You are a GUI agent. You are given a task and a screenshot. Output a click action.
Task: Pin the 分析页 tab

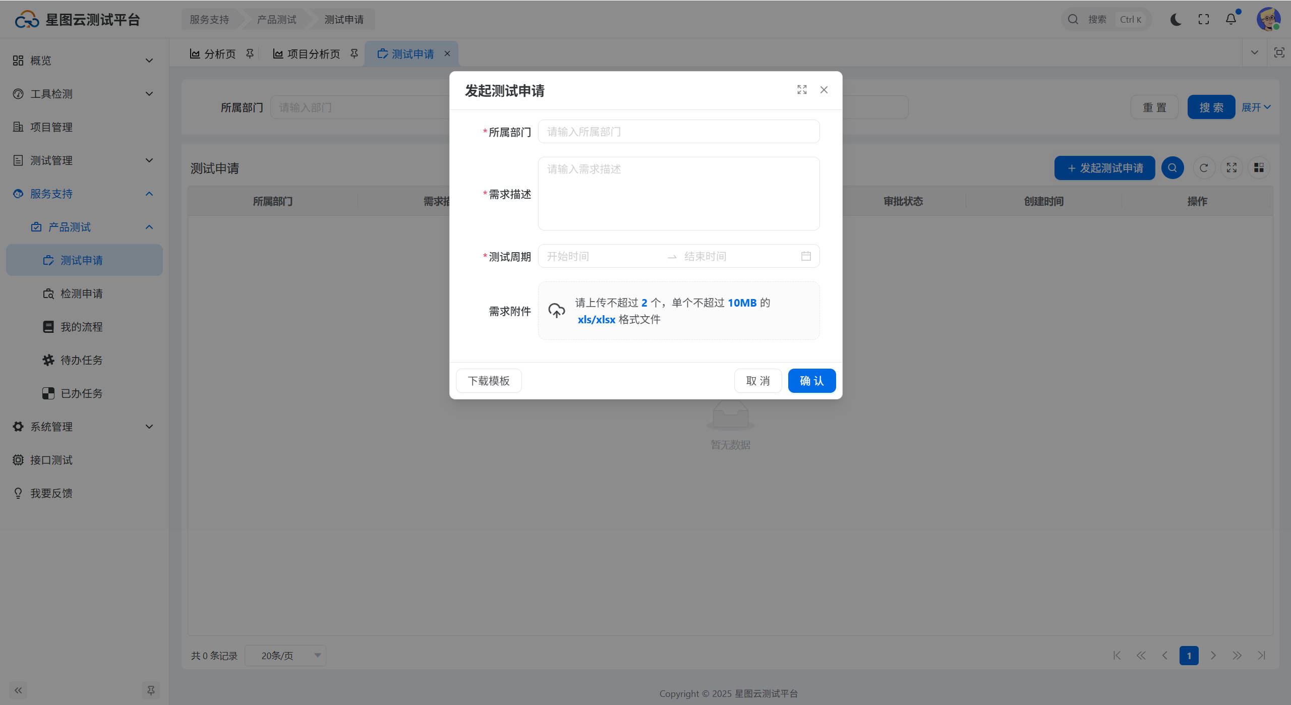click(x=250, y=53)
